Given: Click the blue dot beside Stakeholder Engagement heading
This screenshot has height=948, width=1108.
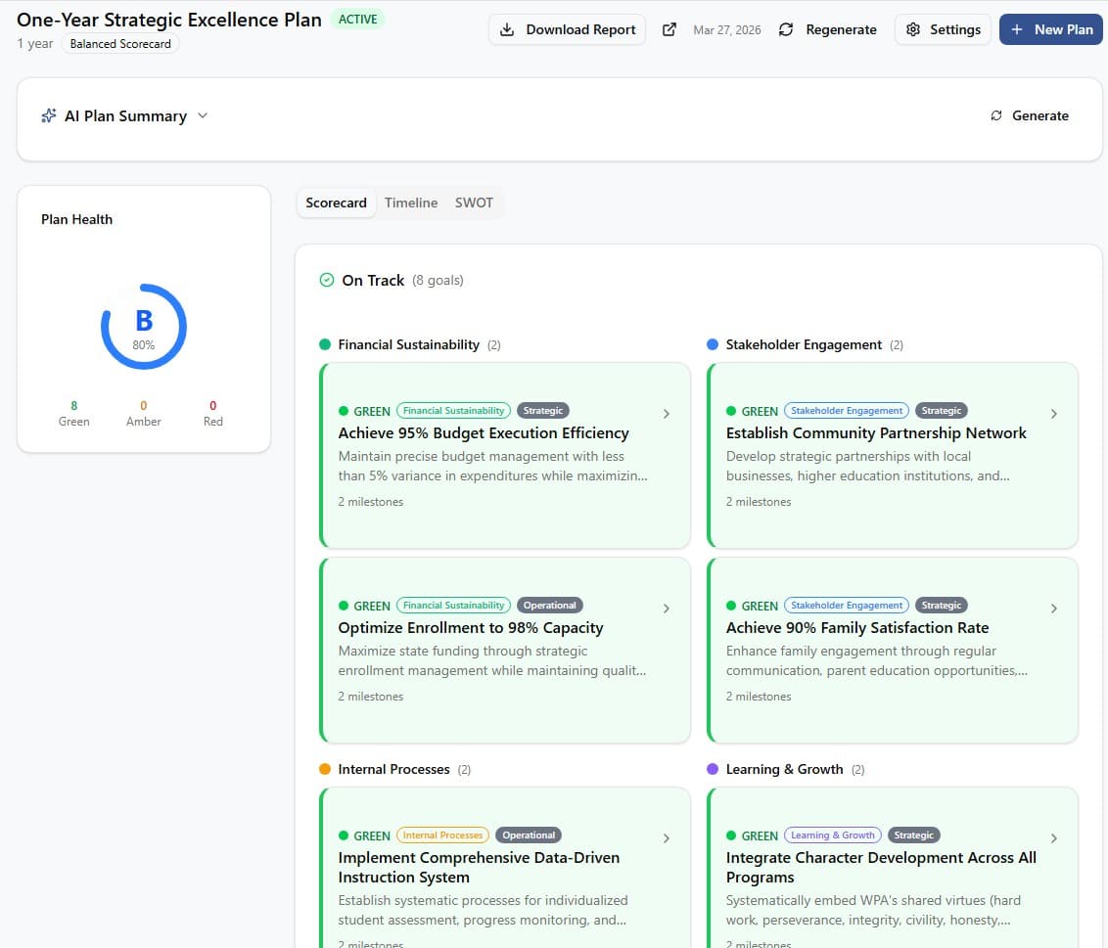Looking at the screenshot, I should tap(713, 344).
